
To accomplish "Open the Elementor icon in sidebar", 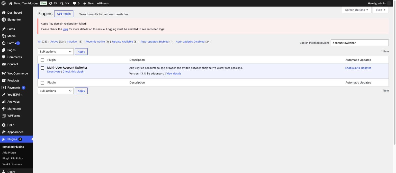I will (4, 20).
